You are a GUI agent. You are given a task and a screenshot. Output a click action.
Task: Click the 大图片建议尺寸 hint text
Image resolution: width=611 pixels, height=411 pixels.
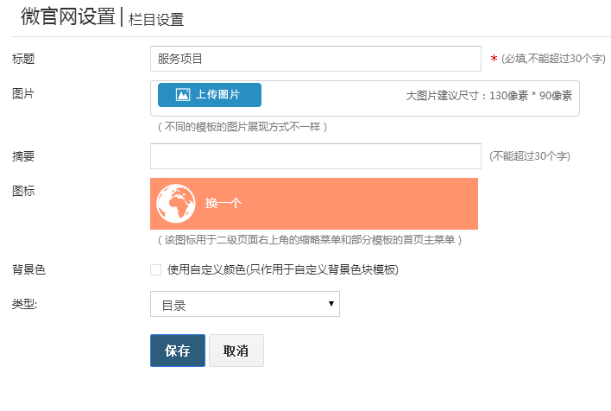489,96
